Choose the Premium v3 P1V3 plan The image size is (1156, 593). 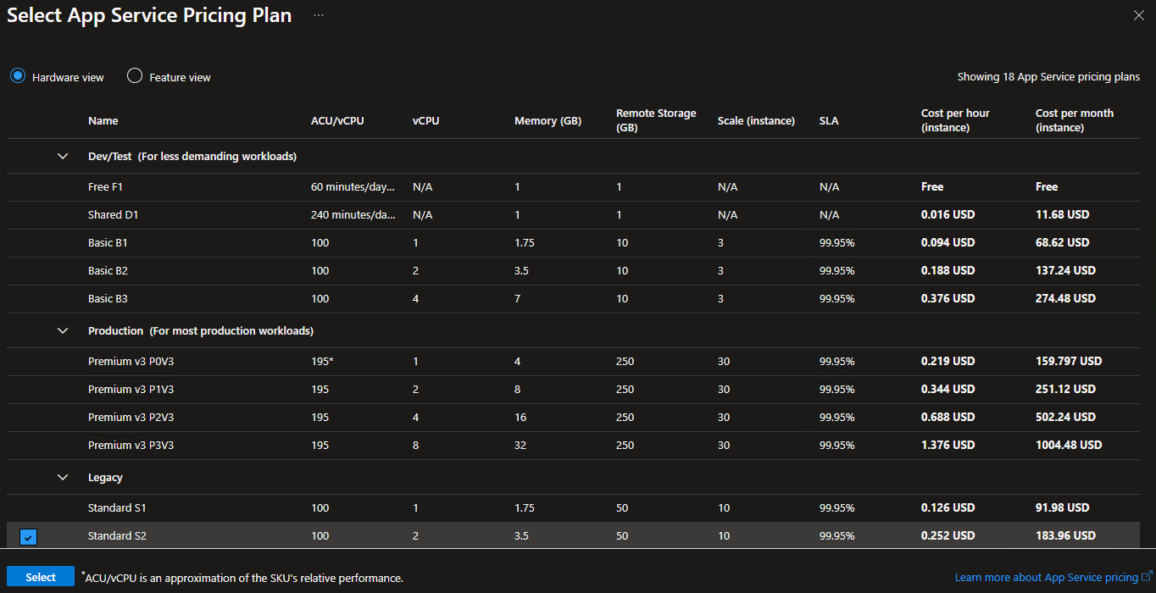(573, 389)
